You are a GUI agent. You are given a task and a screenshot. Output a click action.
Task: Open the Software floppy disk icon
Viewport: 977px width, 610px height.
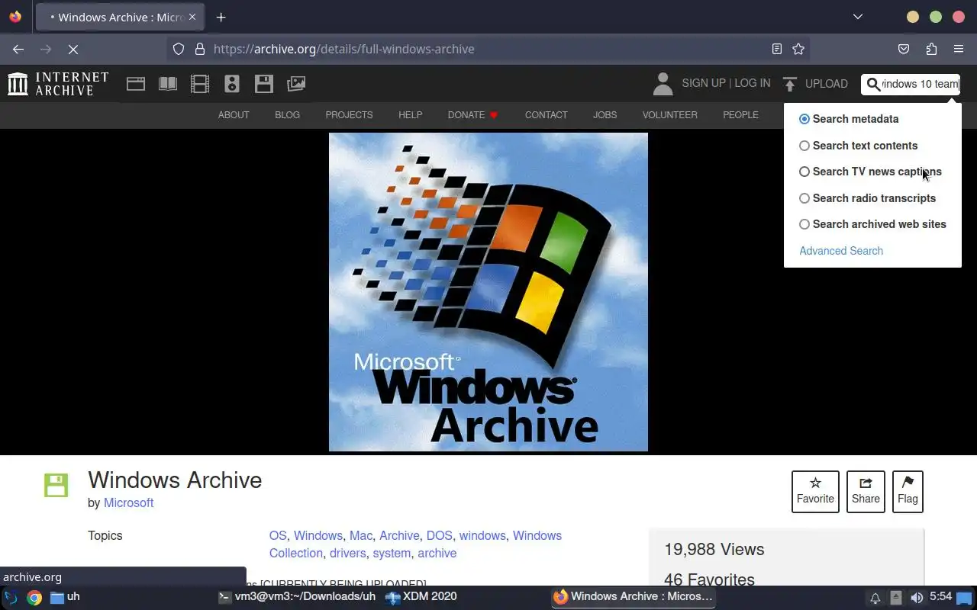pos(264,84)
